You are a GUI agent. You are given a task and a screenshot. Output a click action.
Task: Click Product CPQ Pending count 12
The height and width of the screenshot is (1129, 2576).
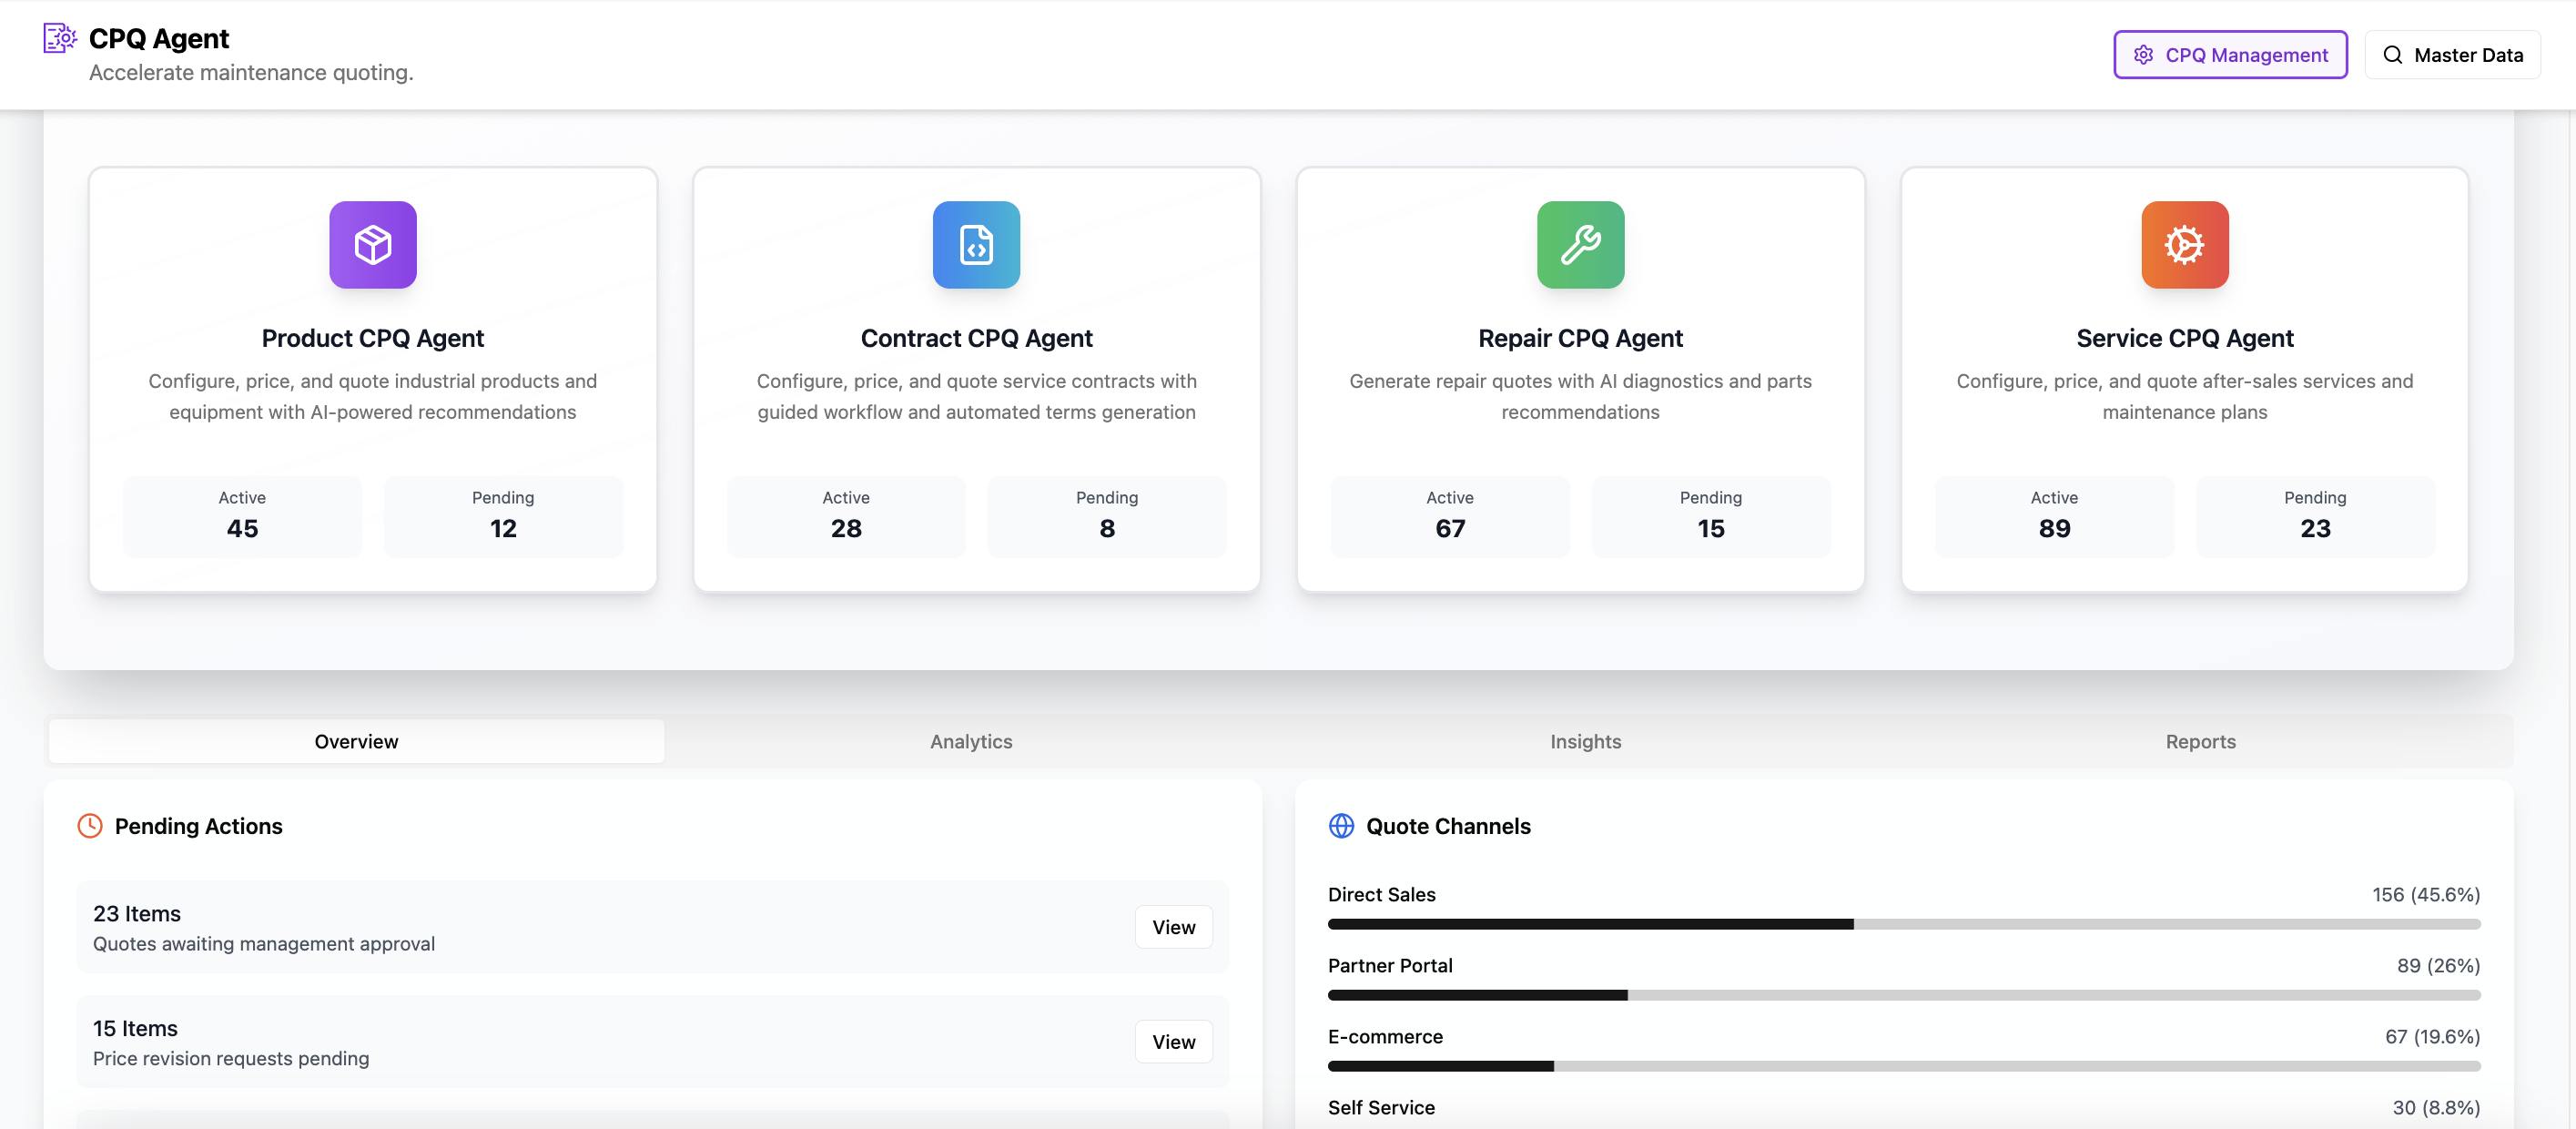pyautogui.click(x=503, y=528)
